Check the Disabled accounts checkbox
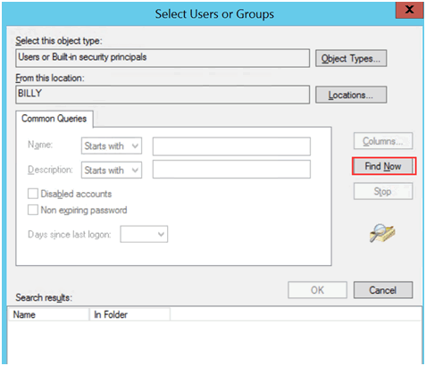 pyautogui.click(x=33, y=194)
